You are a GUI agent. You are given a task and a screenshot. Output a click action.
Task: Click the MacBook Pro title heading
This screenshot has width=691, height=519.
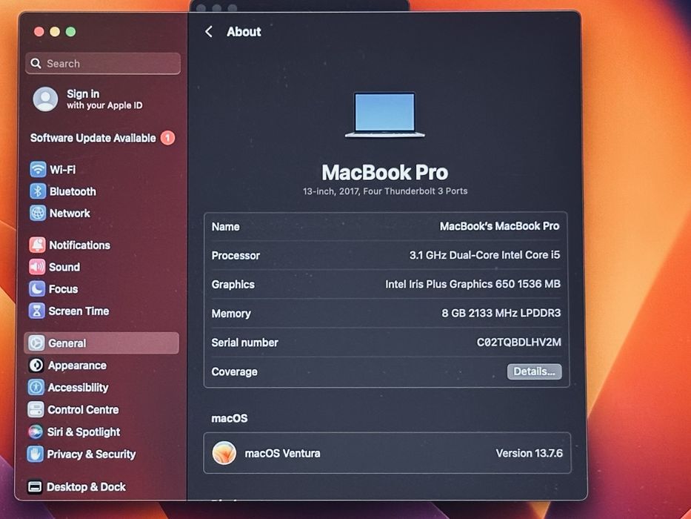click(384, 173)
